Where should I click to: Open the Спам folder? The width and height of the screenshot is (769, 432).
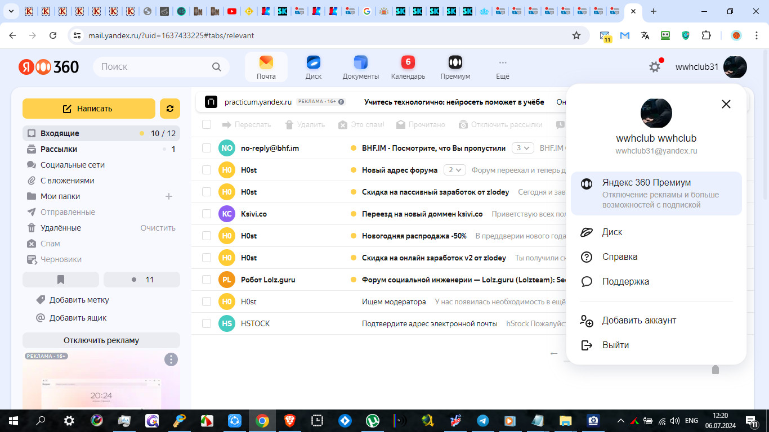(101, 244)
